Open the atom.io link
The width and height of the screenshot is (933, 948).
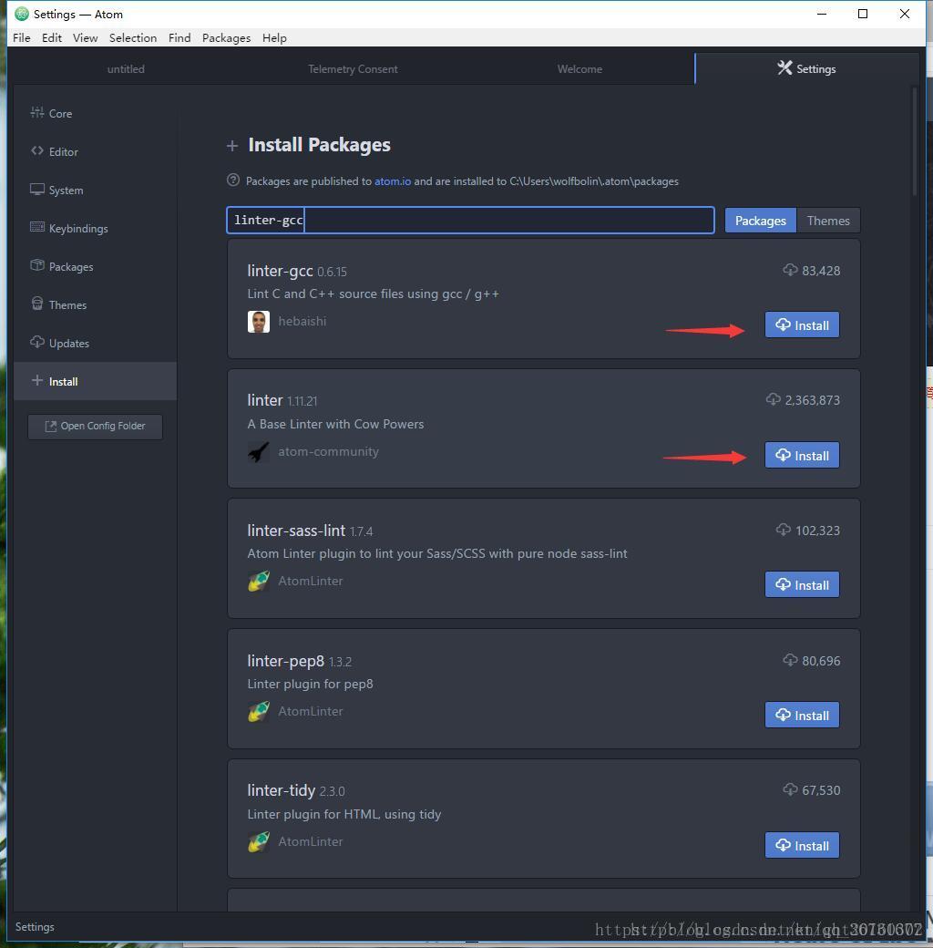393,181
